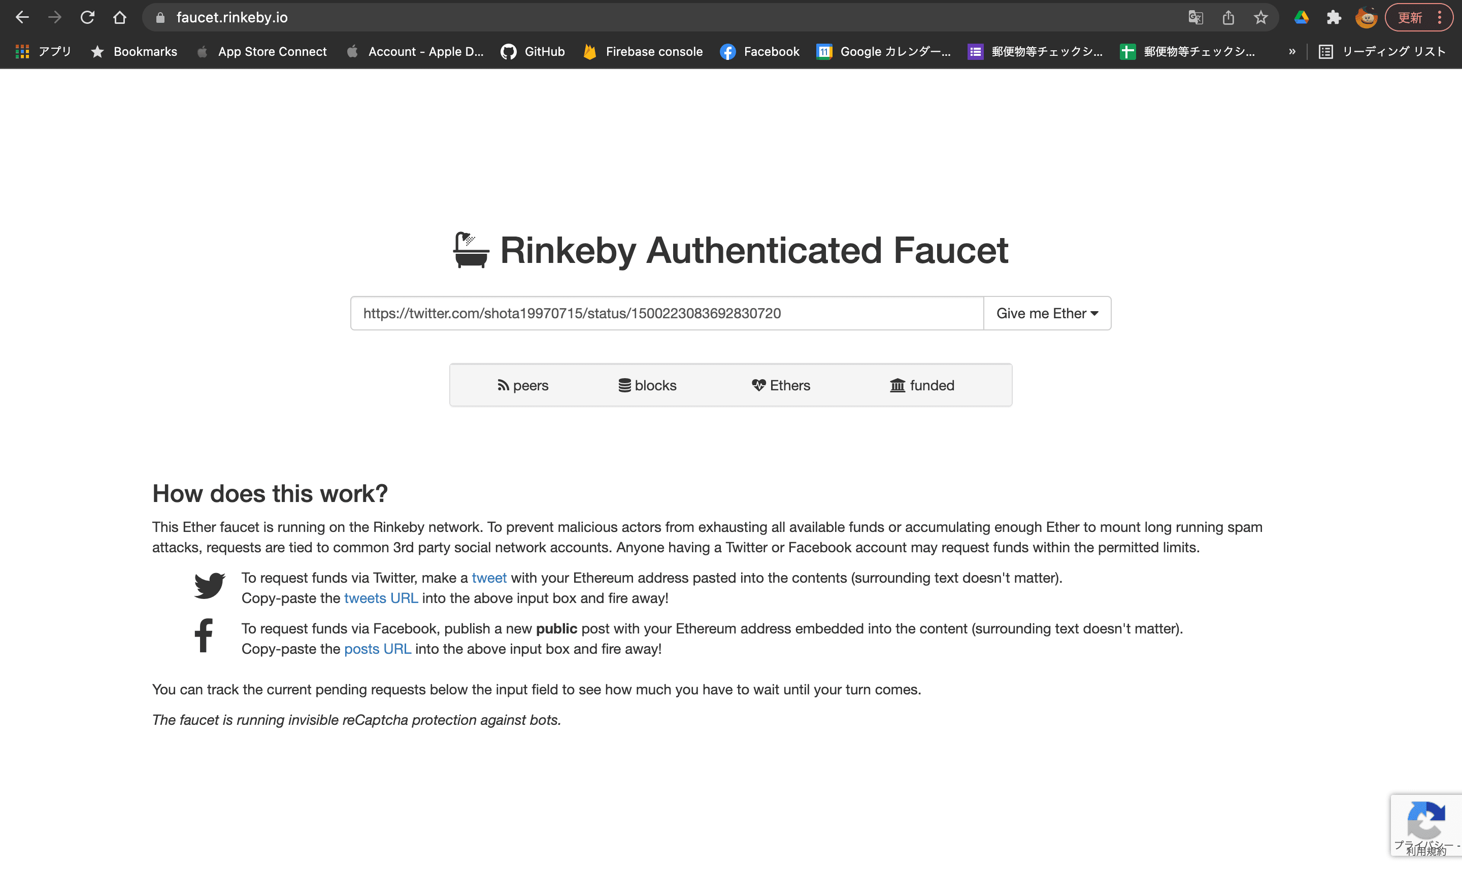Click the lock icon beside faucet.rinkeby.io
Viewport: 1462px width, 870px height.
pyautogui.click(x=160, y=18)
